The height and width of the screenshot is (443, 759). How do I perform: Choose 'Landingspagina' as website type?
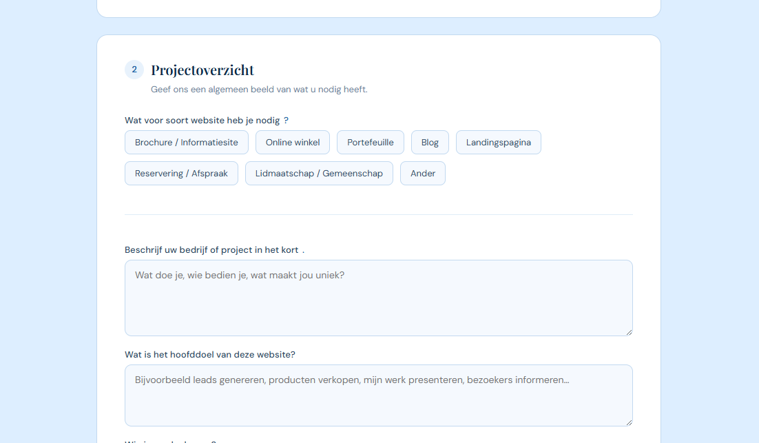point(498,142)
